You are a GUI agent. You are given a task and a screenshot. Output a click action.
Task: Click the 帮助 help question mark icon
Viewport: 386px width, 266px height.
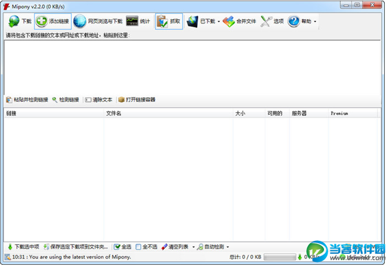tap(294, 22)
